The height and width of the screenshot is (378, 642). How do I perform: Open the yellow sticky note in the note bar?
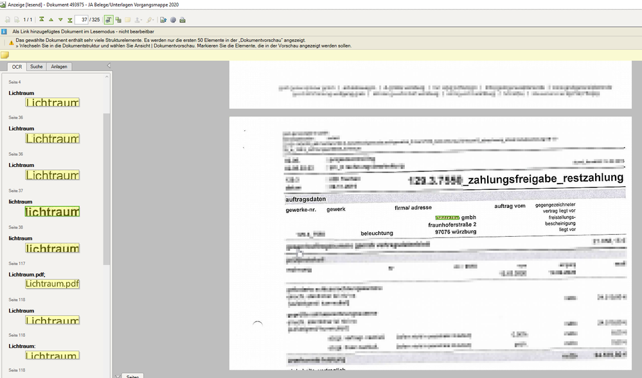point(5,55)
